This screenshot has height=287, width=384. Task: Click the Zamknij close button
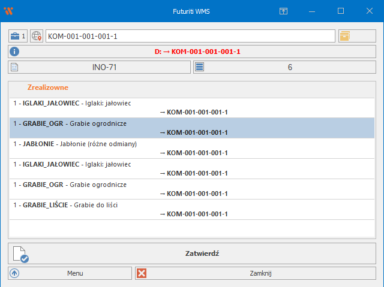pos(255,273)
